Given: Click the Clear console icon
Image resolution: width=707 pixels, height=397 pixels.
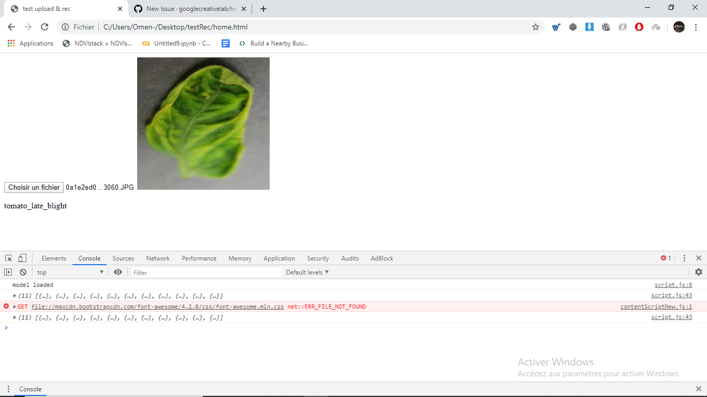Looking at the screenshot, I should point(23,272).
